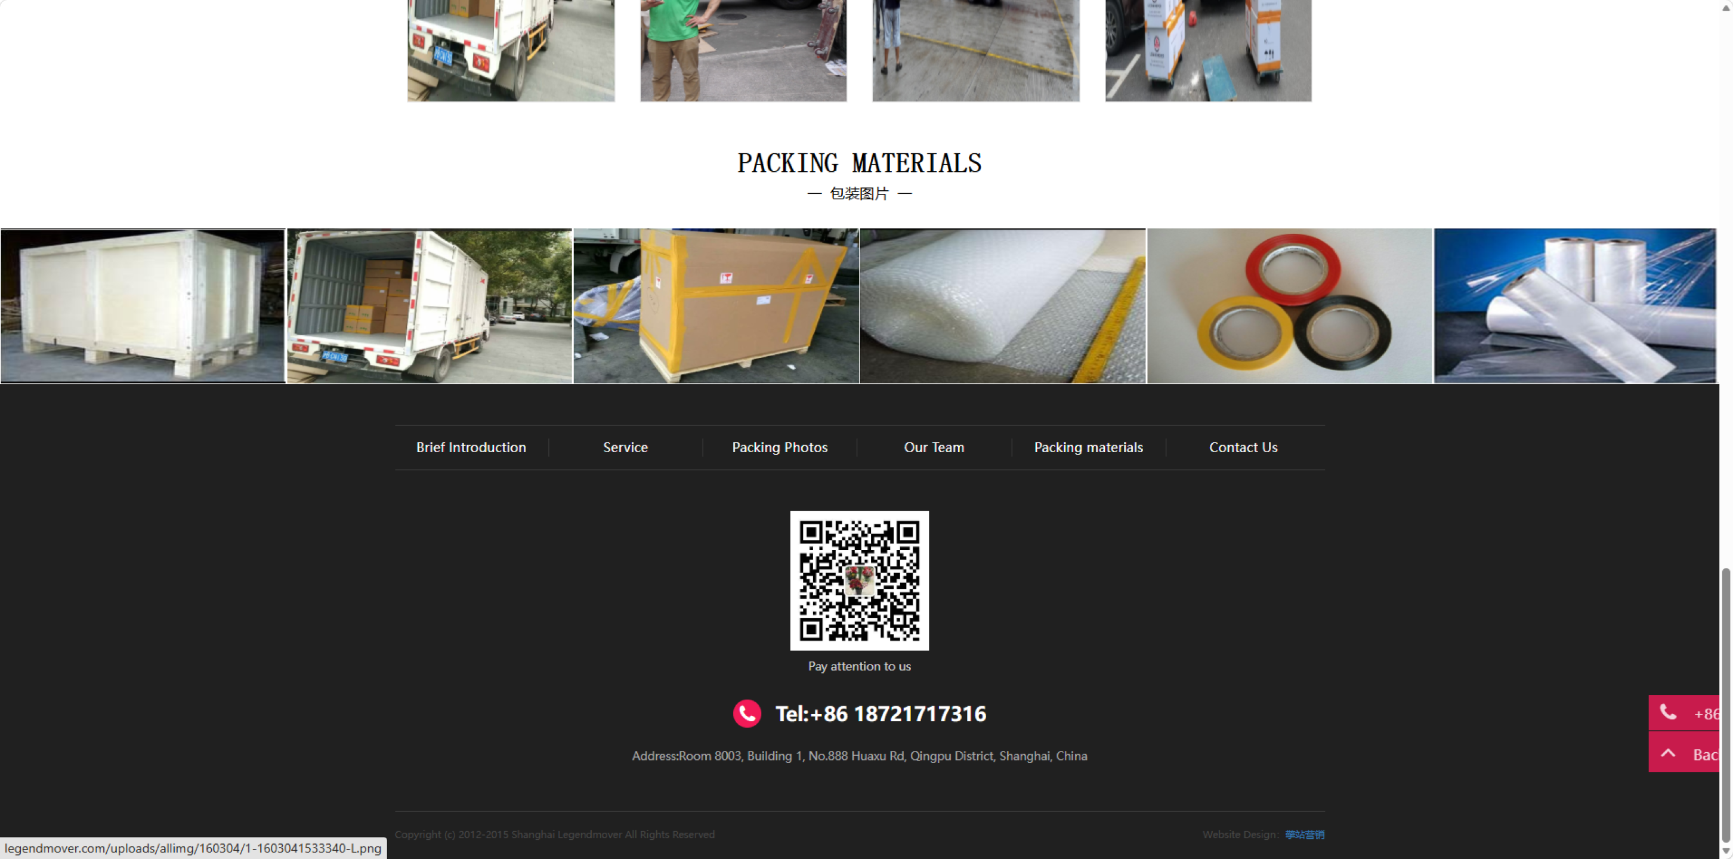1733x859 pixels.
Task: Click the scrollbar up arrow
Action: [1726, 7]
